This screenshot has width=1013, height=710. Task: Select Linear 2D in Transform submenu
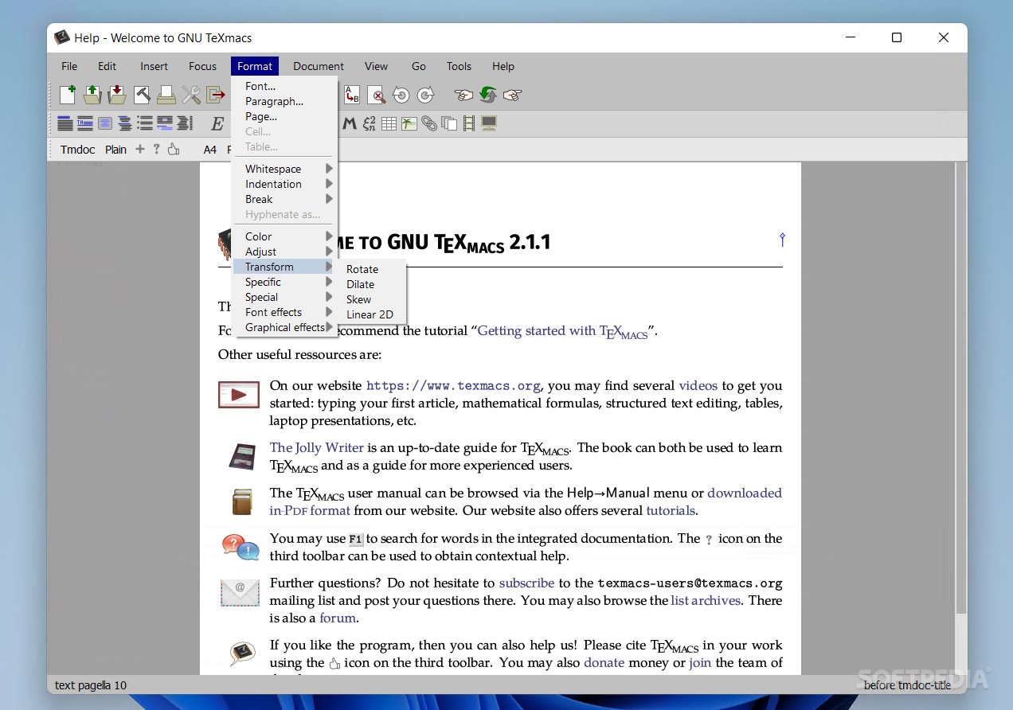[371, 314]
